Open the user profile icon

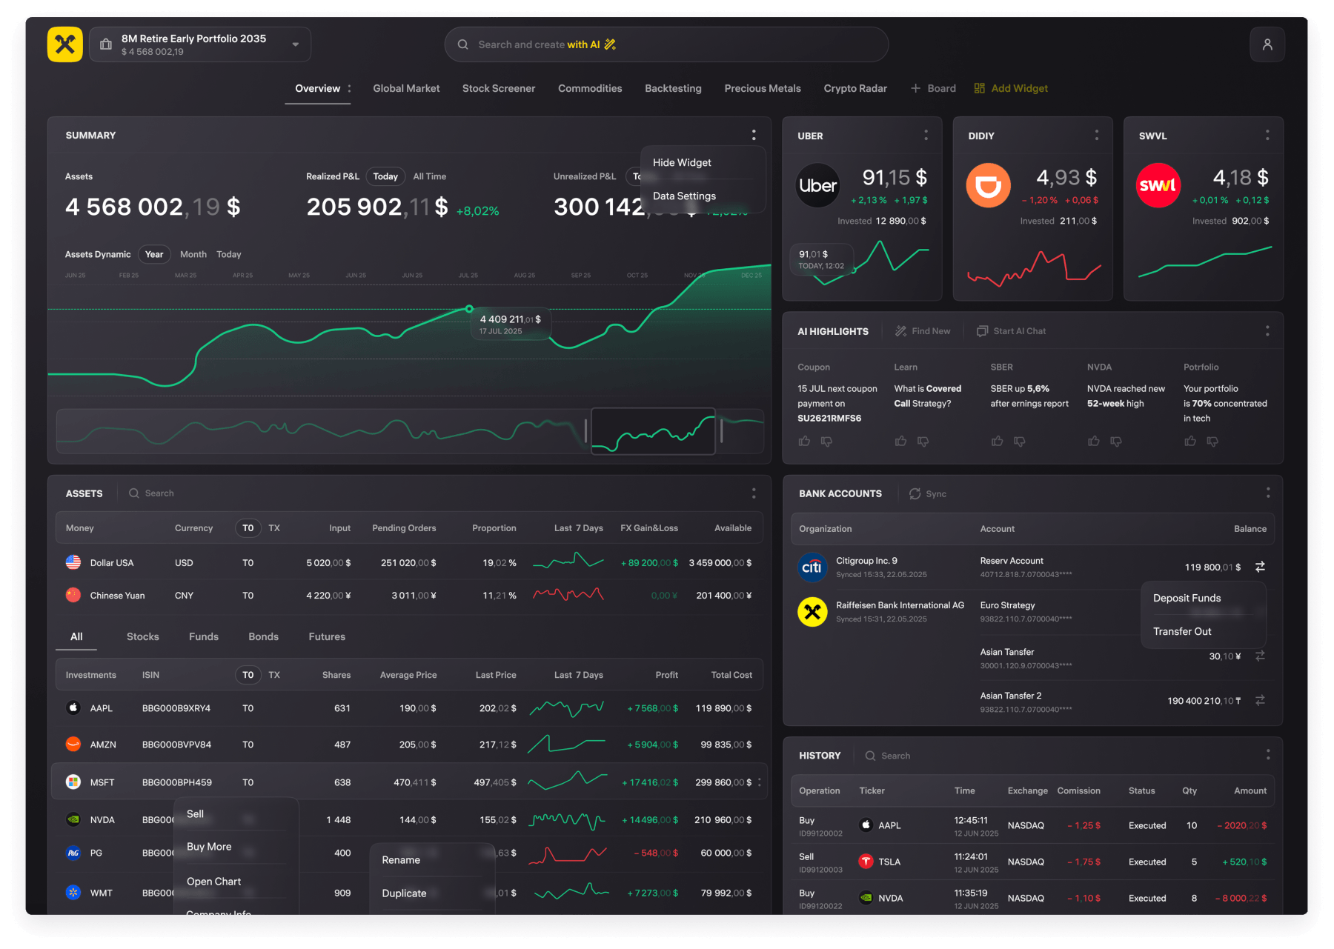click(1267, 44)
